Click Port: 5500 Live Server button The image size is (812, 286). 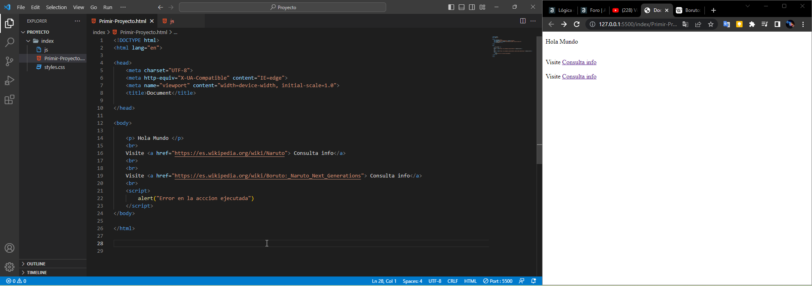[498, 281]
